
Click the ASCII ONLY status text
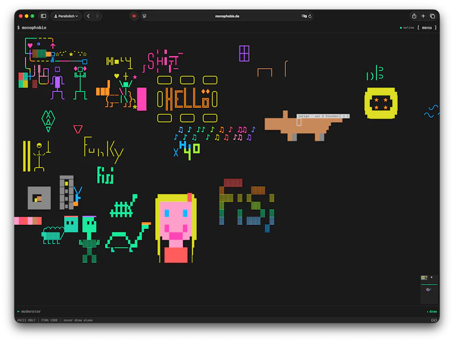click(26, 320)
